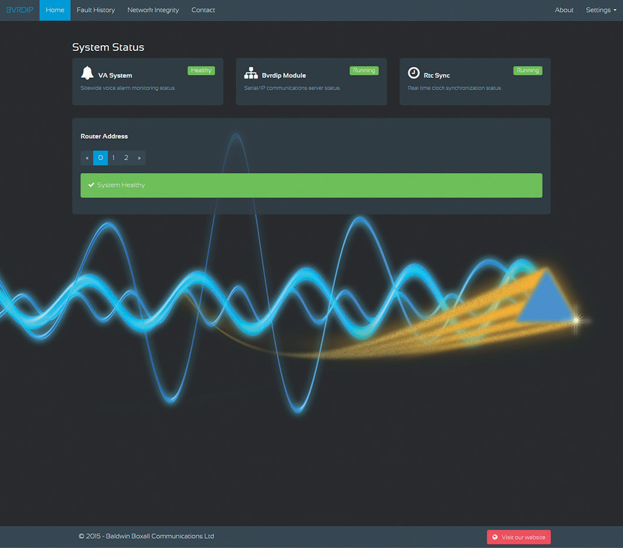Click the VA System bell icon
The image size is (623, 548).
[x=87, y=73]
